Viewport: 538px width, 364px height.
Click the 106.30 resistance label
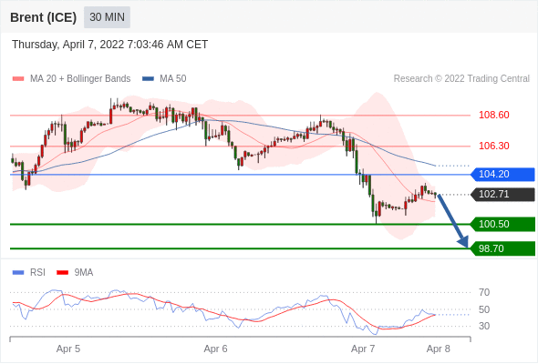click(x=494, y=146)
